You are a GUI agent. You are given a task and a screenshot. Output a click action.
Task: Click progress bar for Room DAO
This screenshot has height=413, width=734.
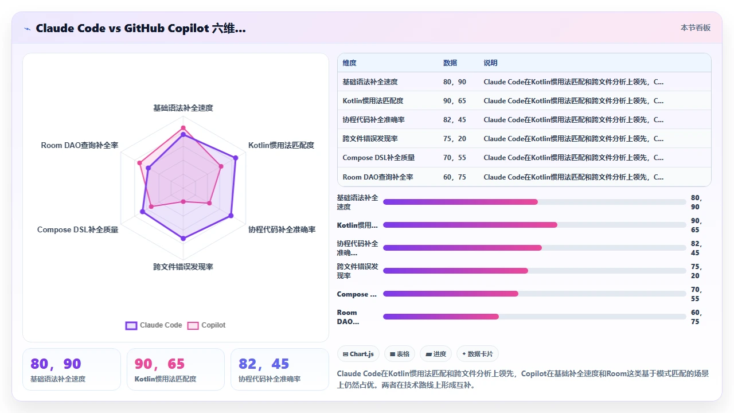pyautogui.click(x=534, y=317)
